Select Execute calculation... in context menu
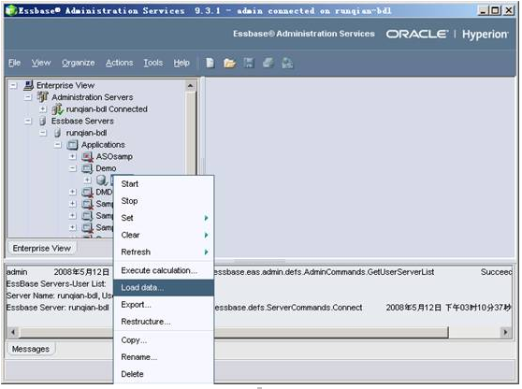 164,270
